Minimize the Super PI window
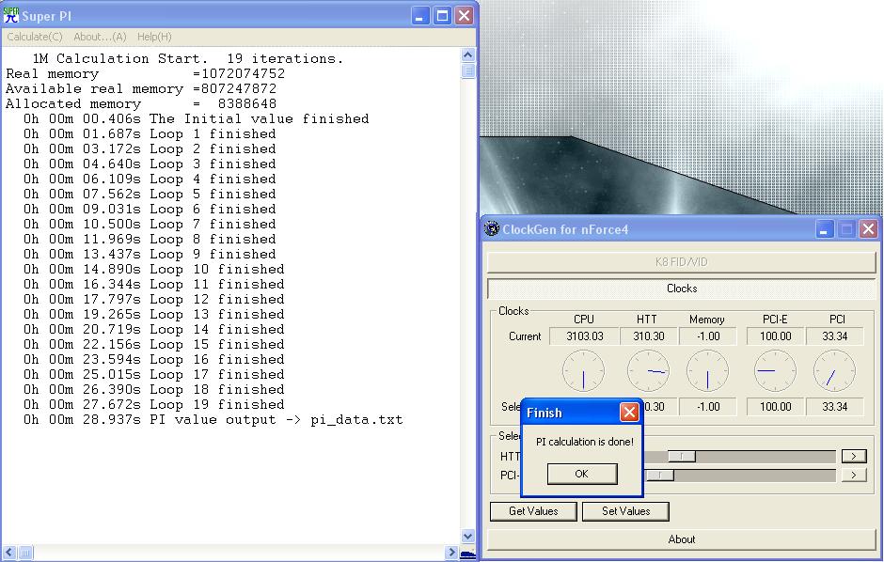The width and height of the screenshot is (884, 562). (419, 16)
